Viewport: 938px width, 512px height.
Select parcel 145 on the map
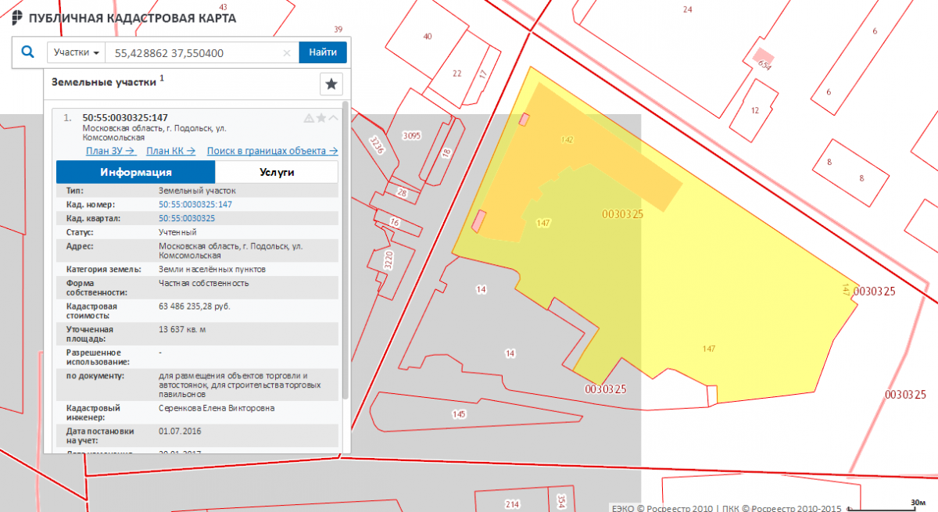click(x=459, y=414)
